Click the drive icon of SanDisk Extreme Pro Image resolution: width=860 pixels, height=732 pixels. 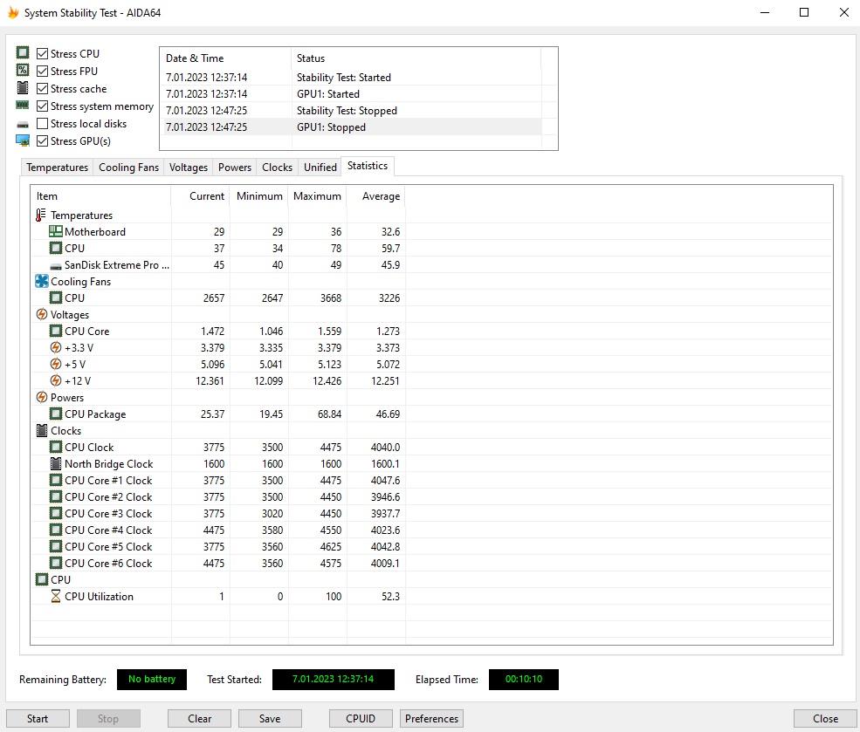tap(55, 266)
